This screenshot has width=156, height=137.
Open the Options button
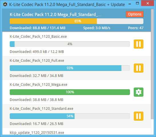coord(135,14)
